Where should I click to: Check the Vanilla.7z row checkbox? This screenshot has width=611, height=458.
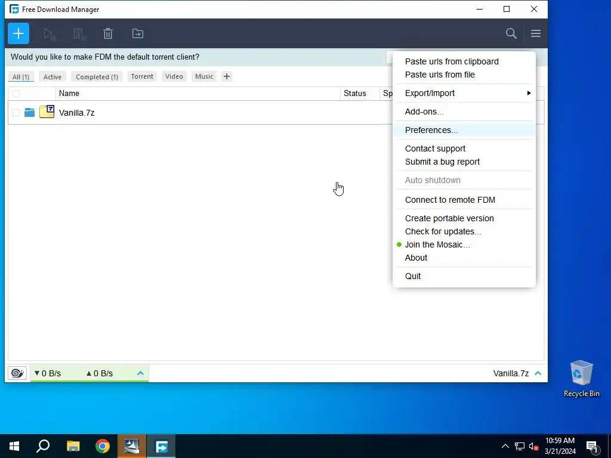[16, 113]
